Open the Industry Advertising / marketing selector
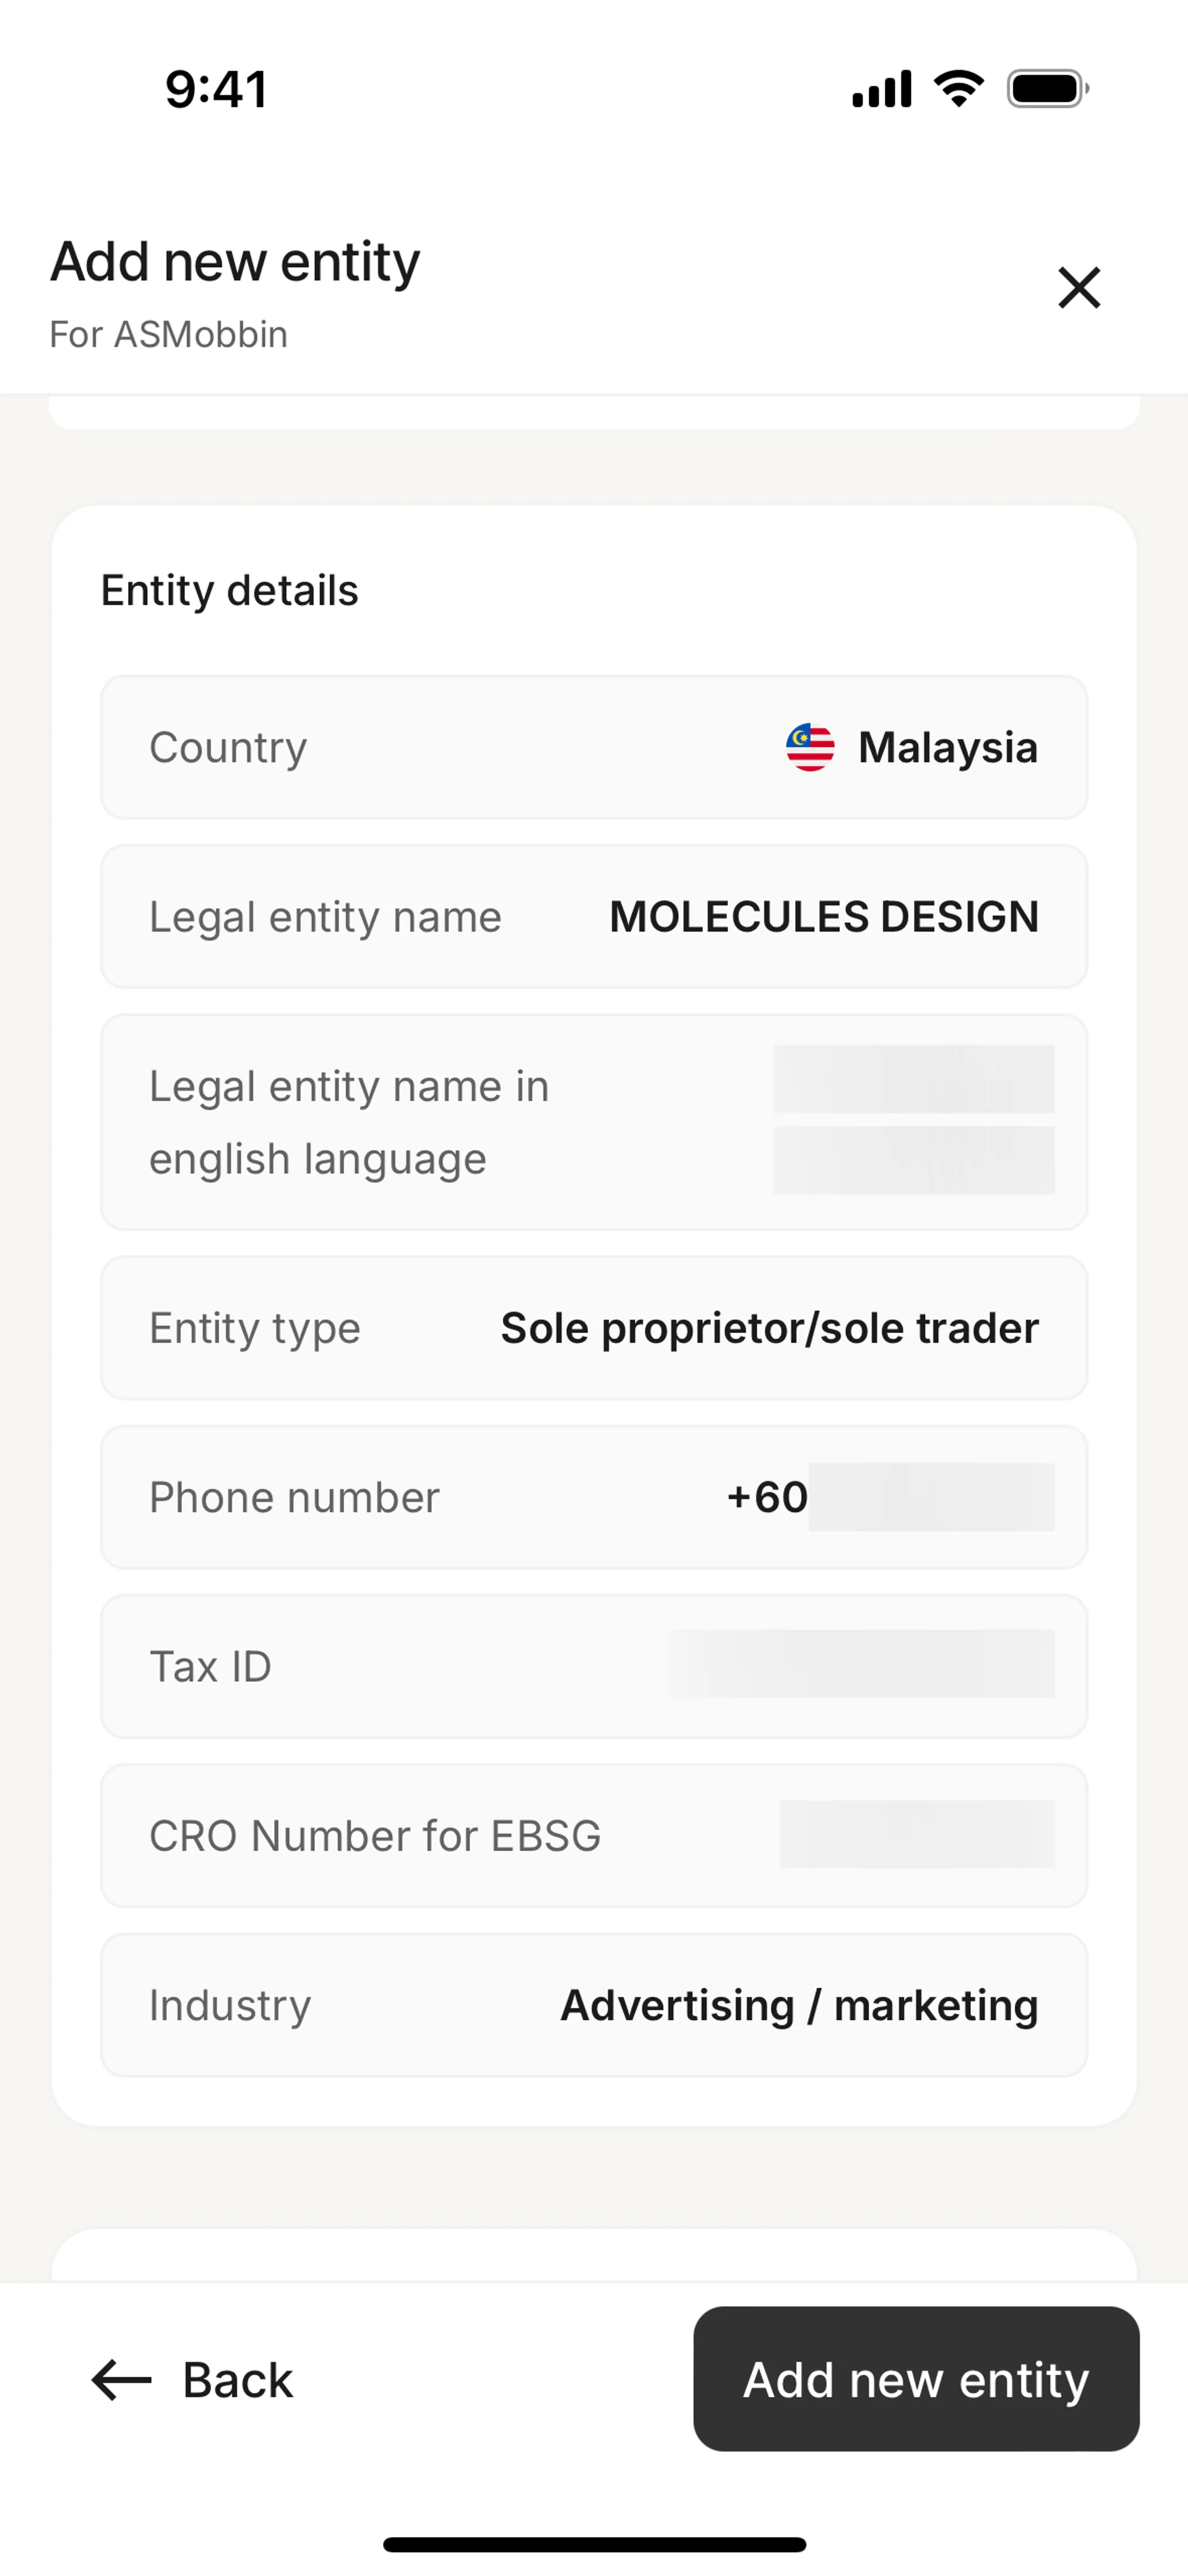1188x2576 pixels. (x=594, y=2005)
